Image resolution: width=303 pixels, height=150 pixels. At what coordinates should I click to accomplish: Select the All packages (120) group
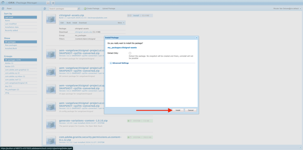pyautogui.click(x=21, y=60)
